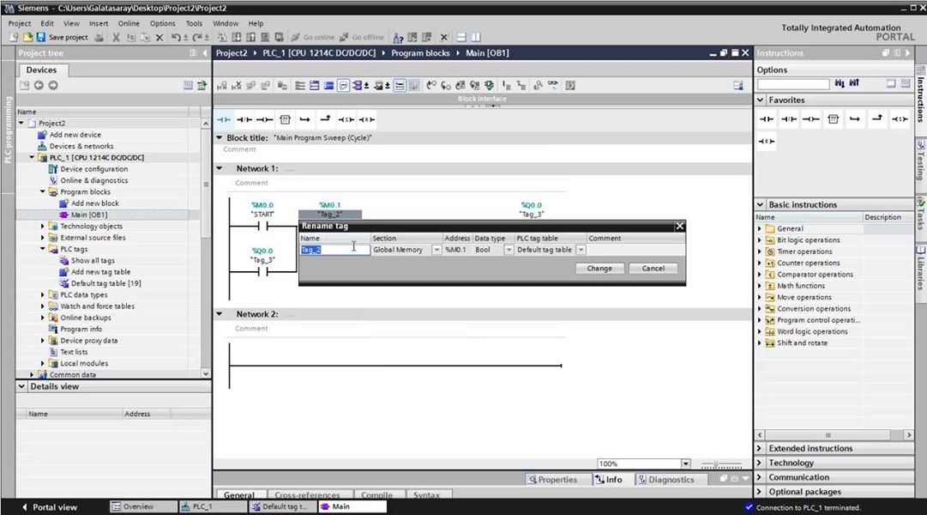Image resolution: width=927 pixels, height=515 pixels.
Task: Expand the Technology objects folder
Action: click(x=43, y=226)
